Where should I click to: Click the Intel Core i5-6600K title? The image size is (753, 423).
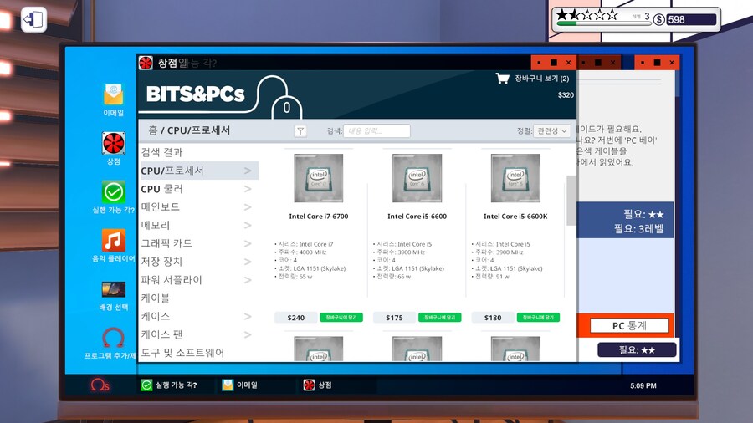(515, 217)
